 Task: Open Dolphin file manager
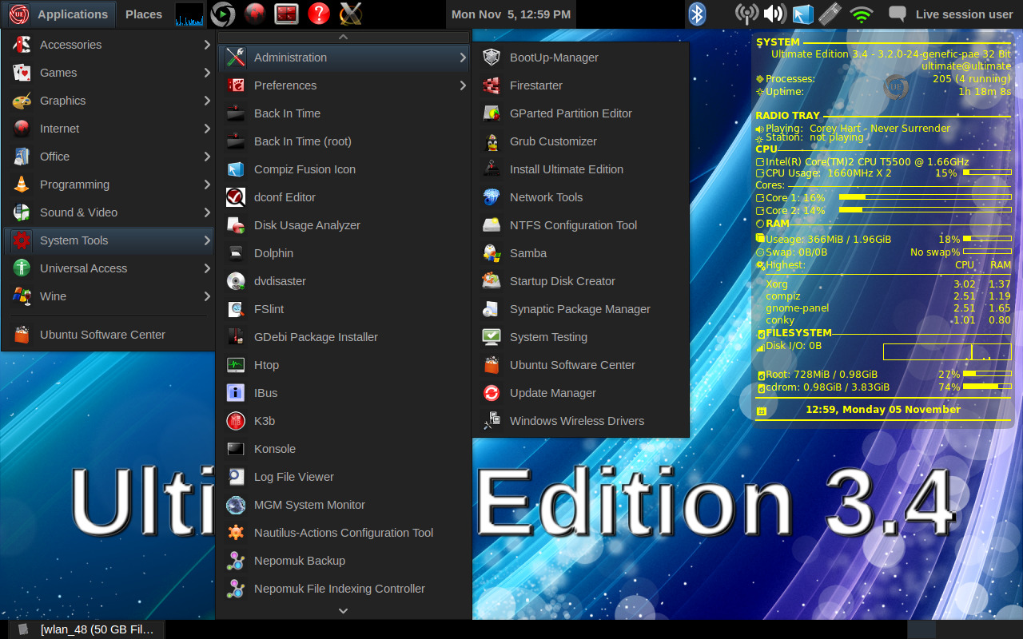coord(344,253)
